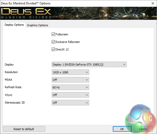Toggle Exclusive fullscreen checkbox
Viewport: 157px width, 134px height.
(53, 42)
